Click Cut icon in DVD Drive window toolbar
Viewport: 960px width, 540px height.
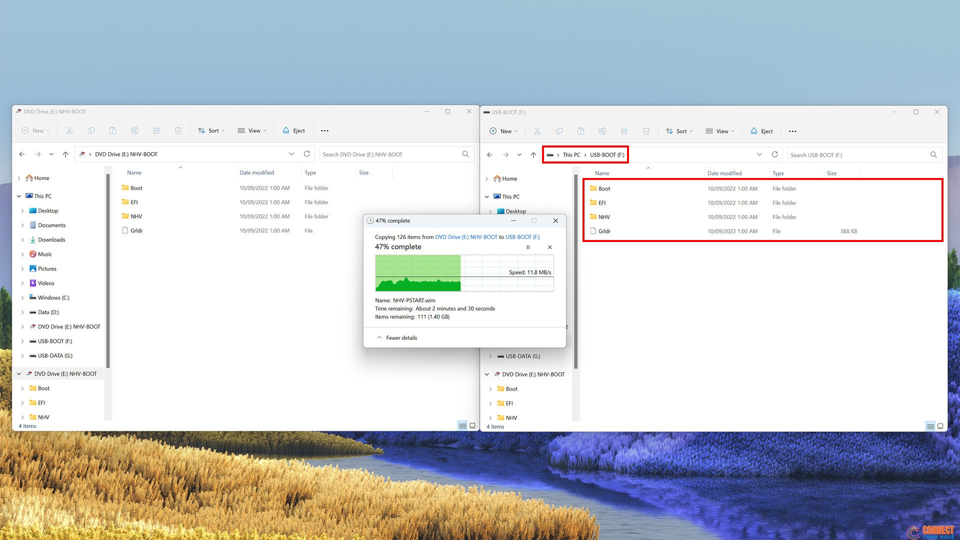69,130
